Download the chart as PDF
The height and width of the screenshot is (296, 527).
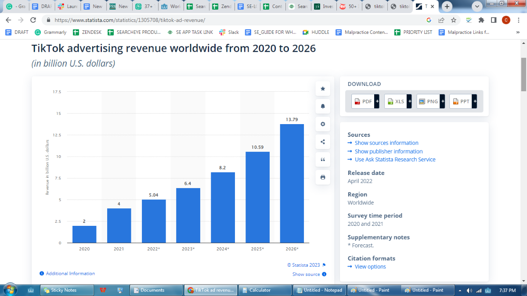click(x=365, y=101)
